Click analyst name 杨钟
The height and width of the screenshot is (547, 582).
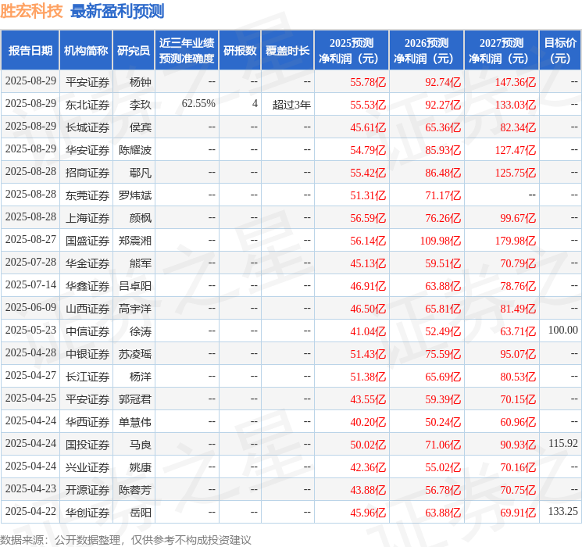click(x=141, y=82)
